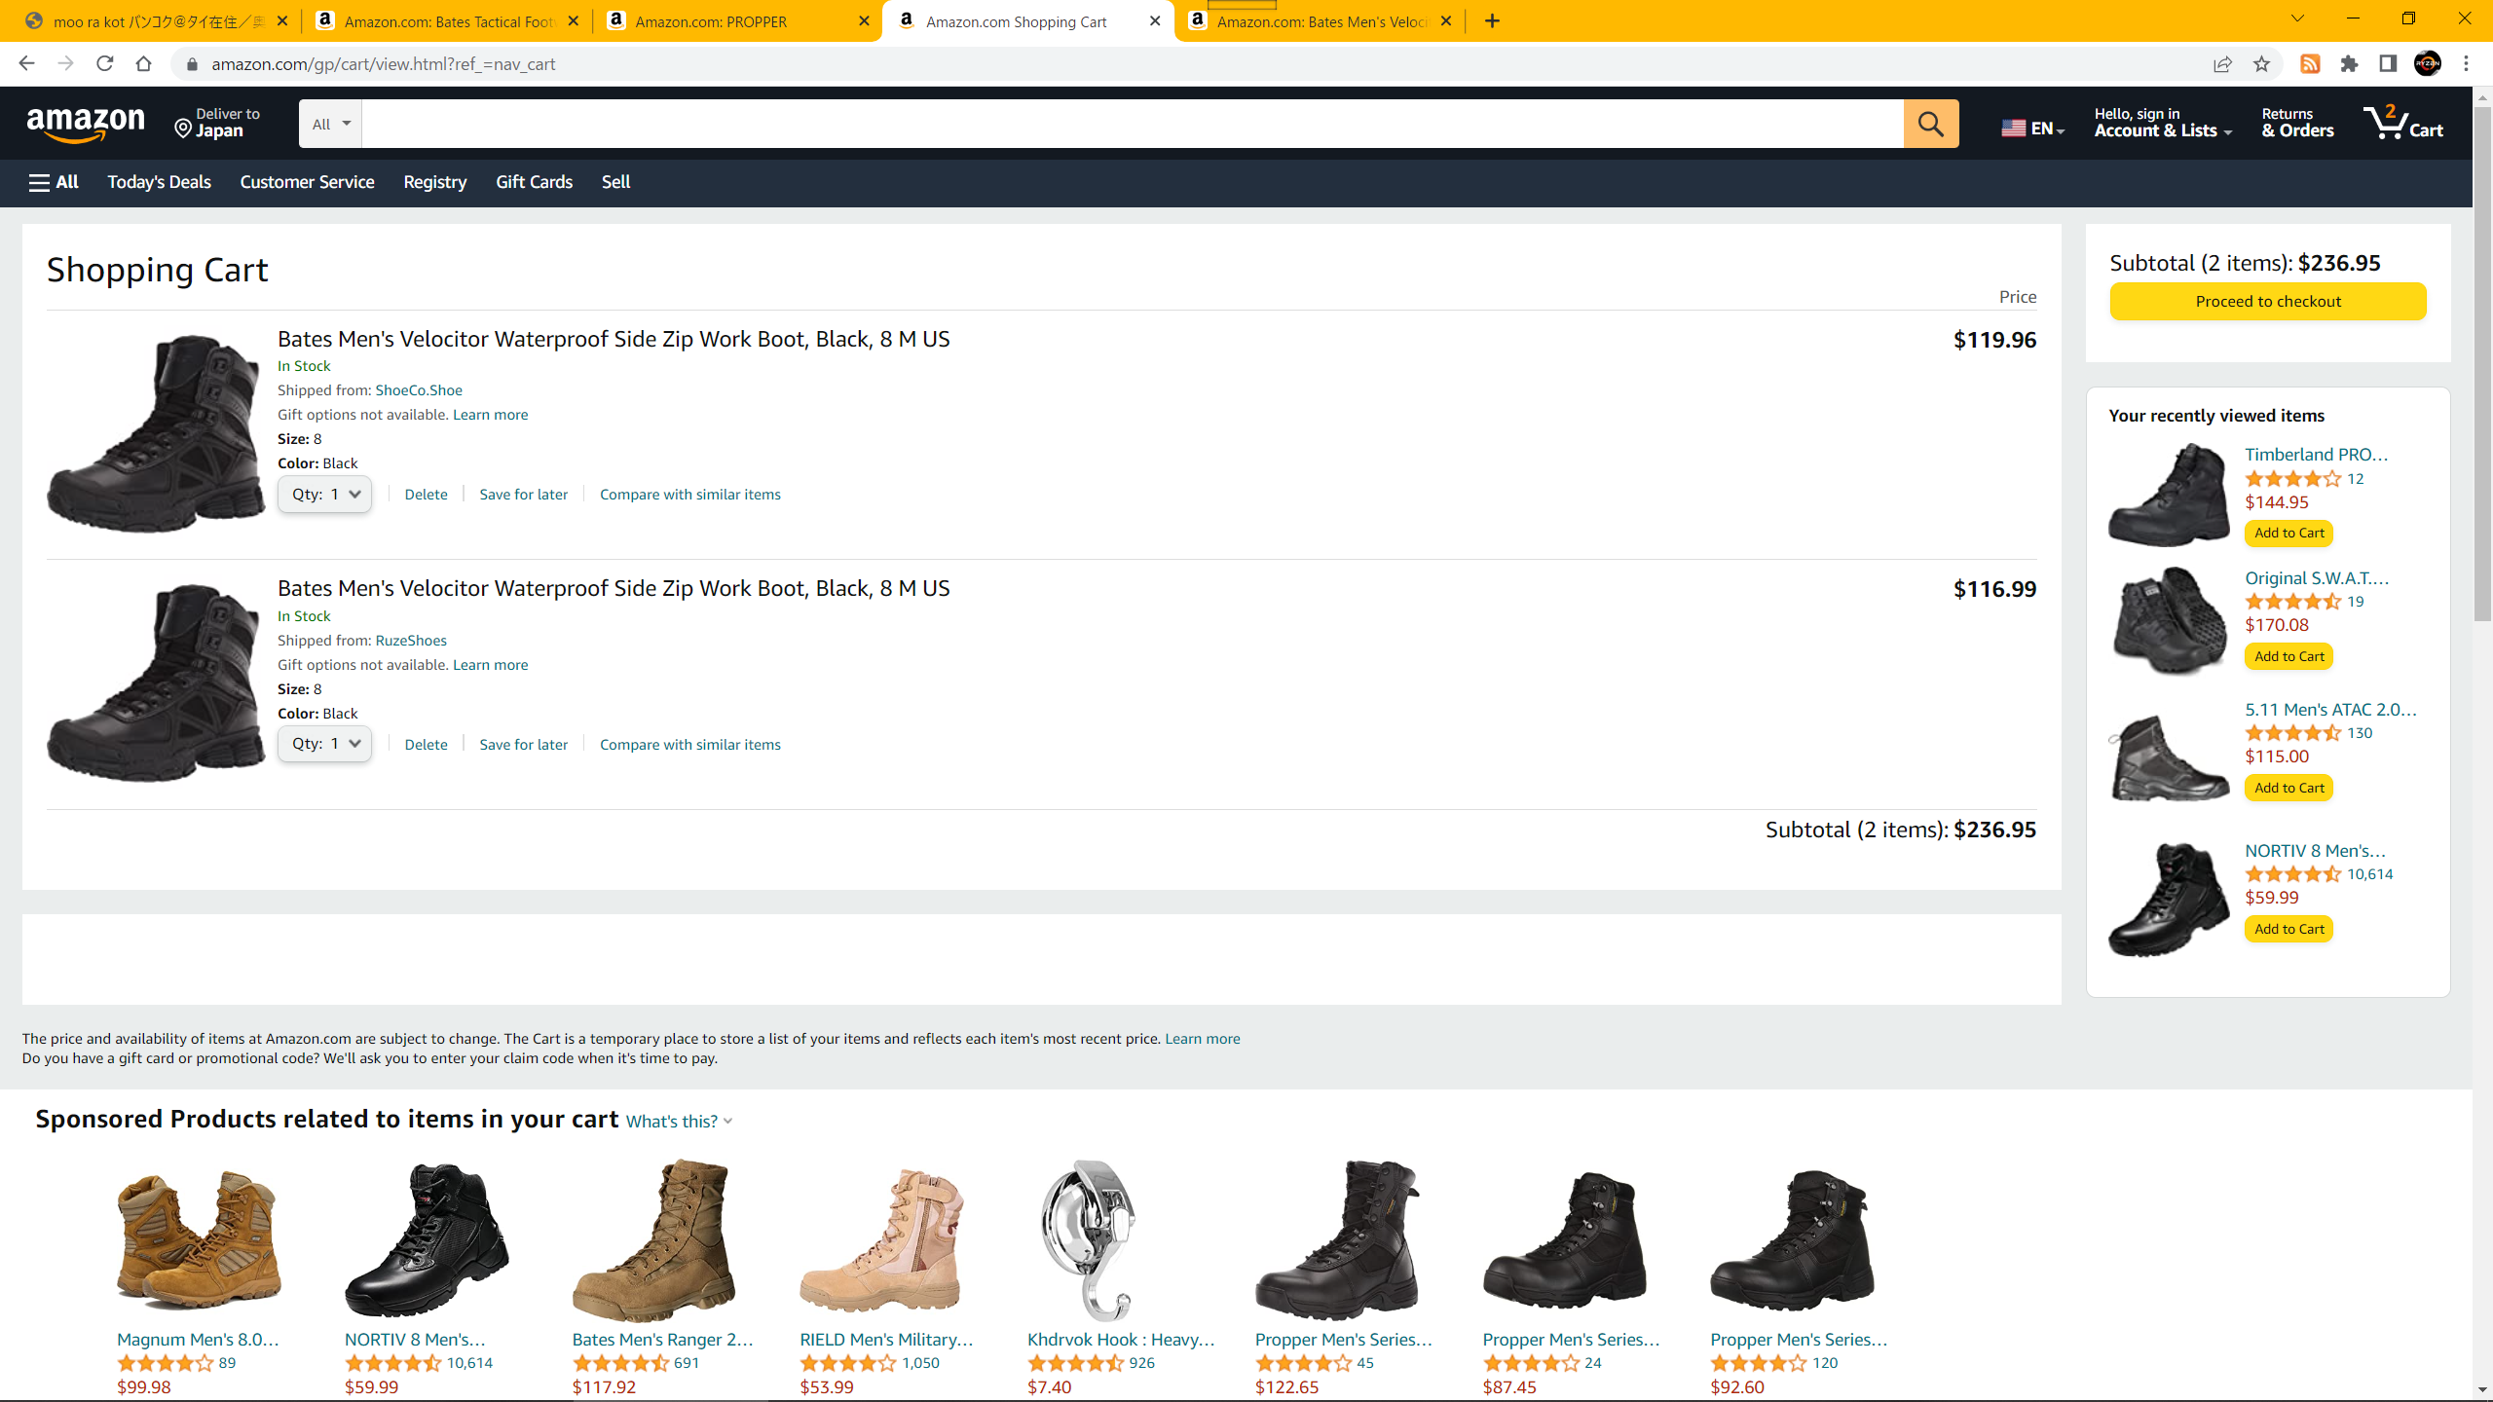Viewport: 2493px width, 1402px height.
Task: Switch to Bates Men's Velocitor tab
Action: click(x=1319, y=21)
